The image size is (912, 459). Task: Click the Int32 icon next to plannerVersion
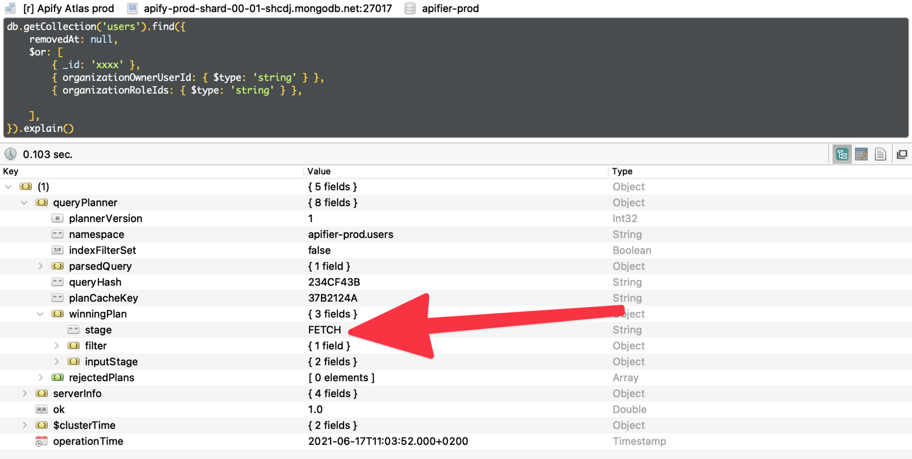(57, 219)
